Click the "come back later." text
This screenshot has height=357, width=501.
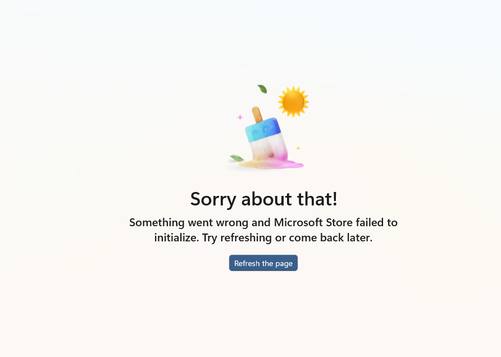[331, 237]
